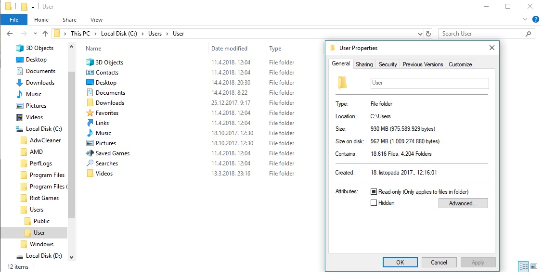The height and width of the screenshot is (276, 543).
Task: Click the folder name text field
Action: click(429, 83)
